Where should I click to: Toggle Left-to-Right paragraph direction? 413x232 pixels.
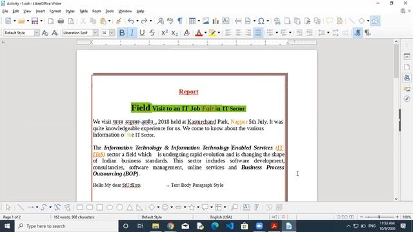coord(358,33)
